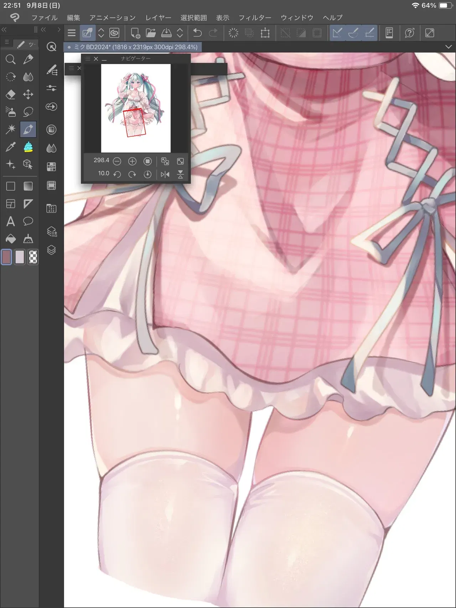Open the ファイル menu
Viewport: 456px width, 608px height.
44,18
